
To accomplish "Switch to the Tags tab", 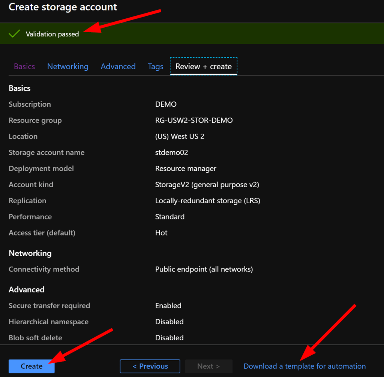I will [155, 66].
